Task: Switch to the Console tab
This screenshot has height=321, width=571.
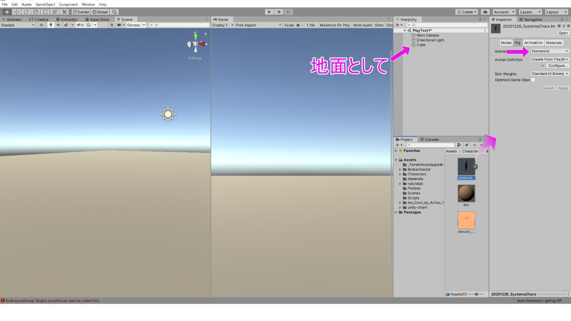Action: 429,140
